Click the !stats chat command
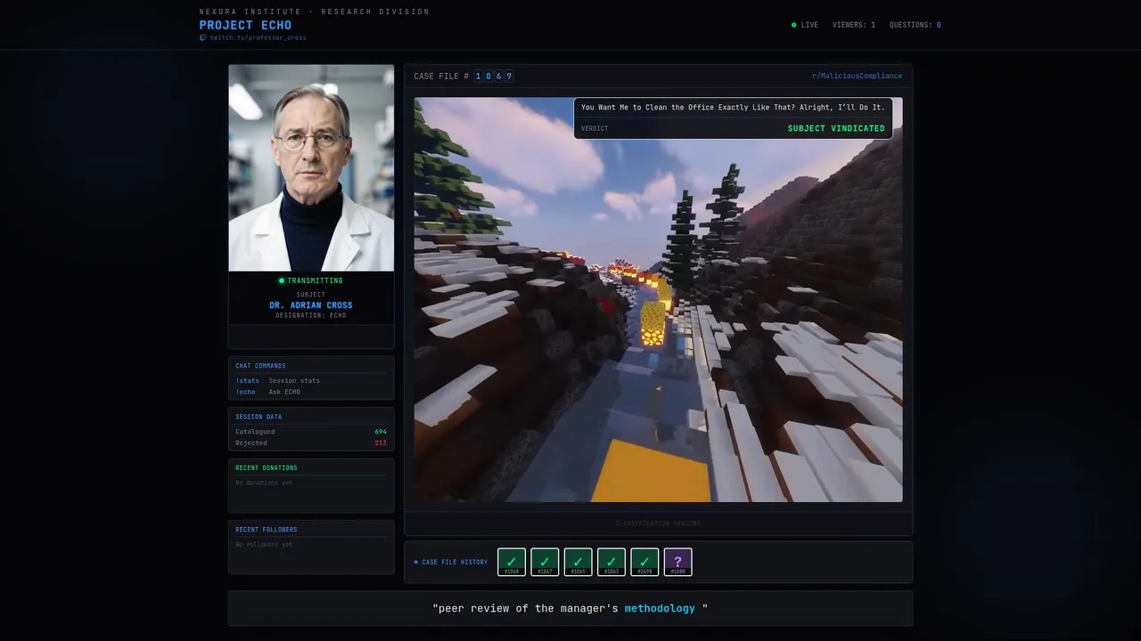This screenshot has height=641, width=1141. pos(247,381)
